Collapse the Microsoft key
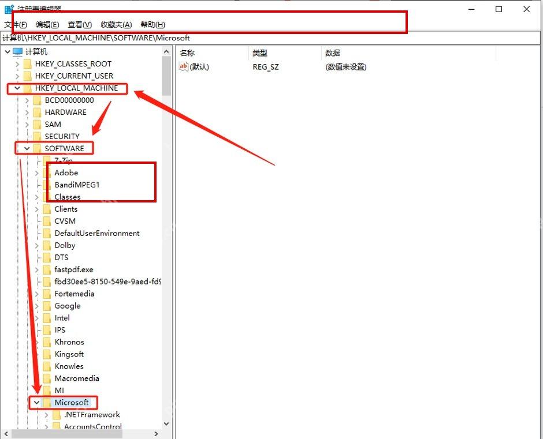Screen dimensions: 543x439 coord(36,403)
